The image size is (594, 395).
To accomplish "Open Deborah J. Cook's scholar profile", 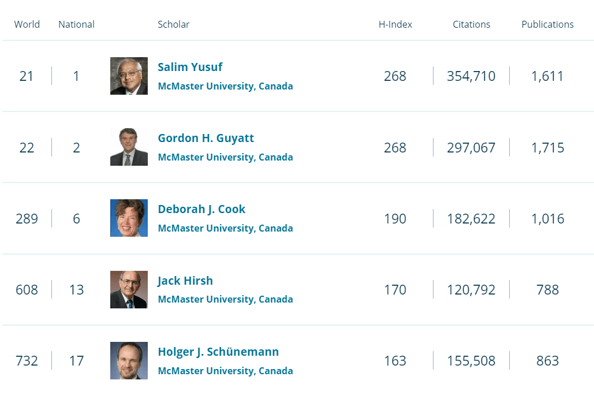I will pyautogui.click(x=201, y=209).
